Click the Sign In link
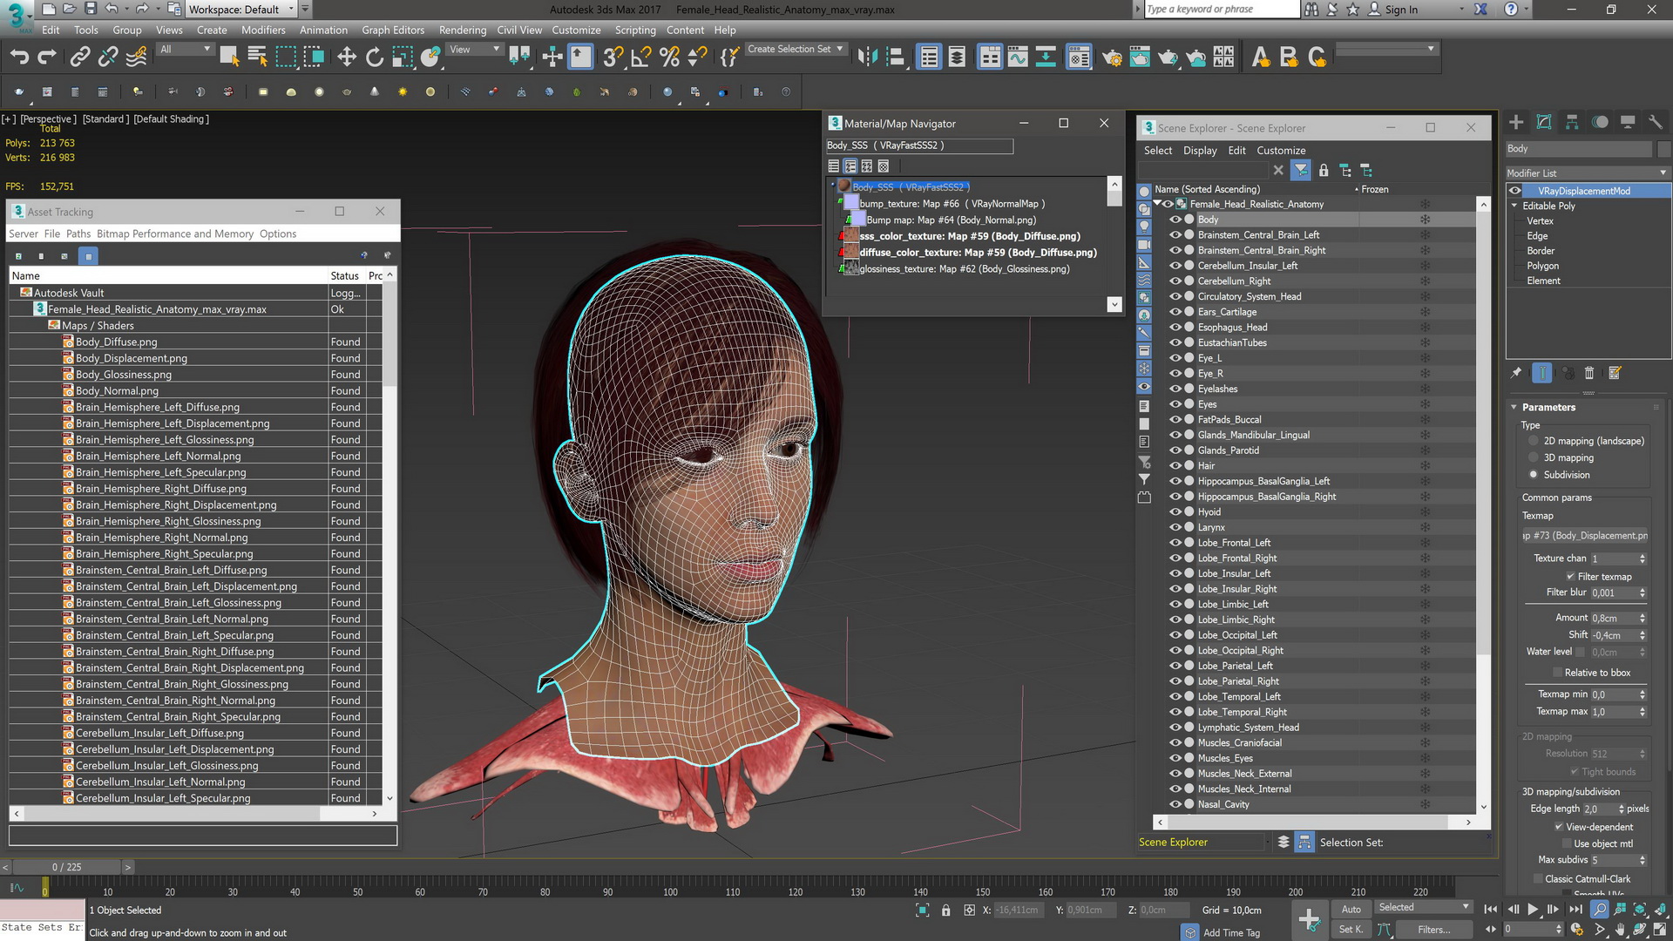The height and width of the screenshot is (941, 1673). [x=1401, y=10]
